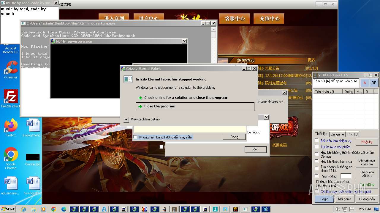
Task: Click Login button in VLTK BacDau
Action: [x=324, y=199]
